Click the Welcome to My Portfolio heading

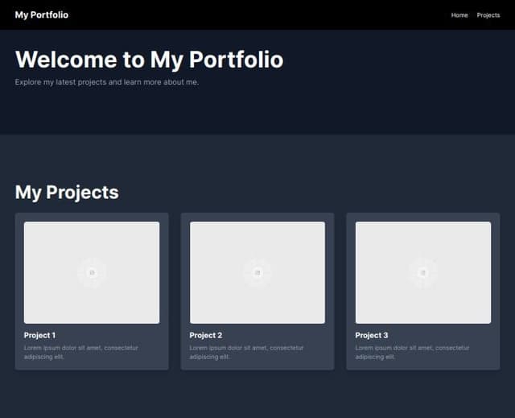149,60
